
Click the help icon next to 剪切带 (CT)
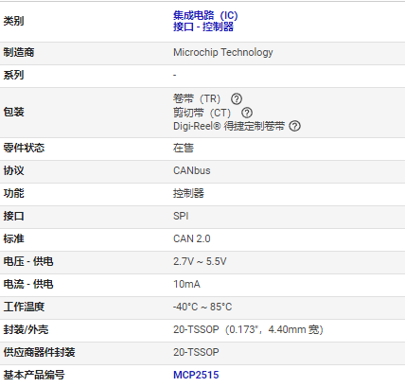[247, 113]
